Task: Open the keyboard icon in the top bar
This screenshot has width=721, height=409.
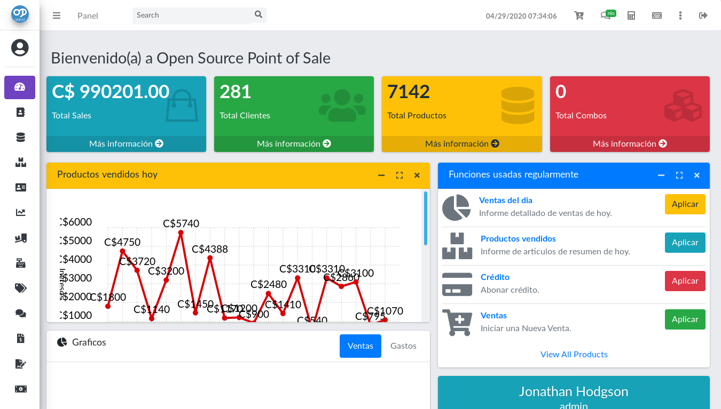Action: click(656, 15)
